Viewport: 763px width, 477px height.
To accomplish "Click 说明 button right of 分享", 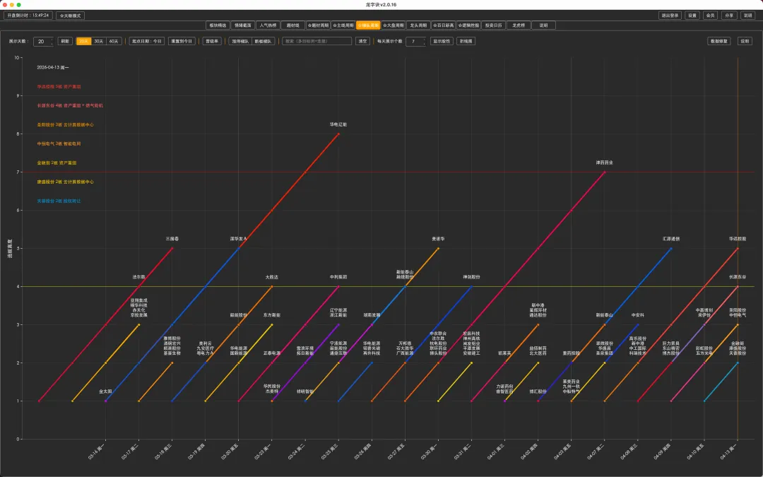I will [x=748, y=16].
